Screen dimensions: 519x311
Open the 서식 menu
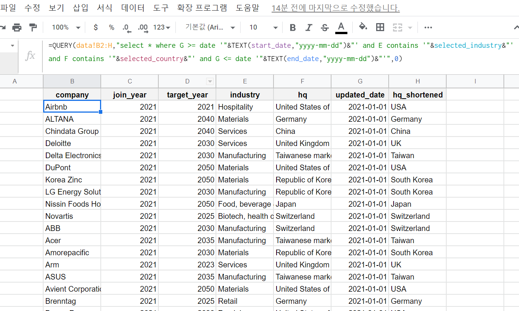click(105, 8)
